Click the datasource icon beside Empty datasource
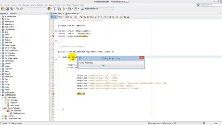This screenshot has width=222, height=125. coord(83,9)
